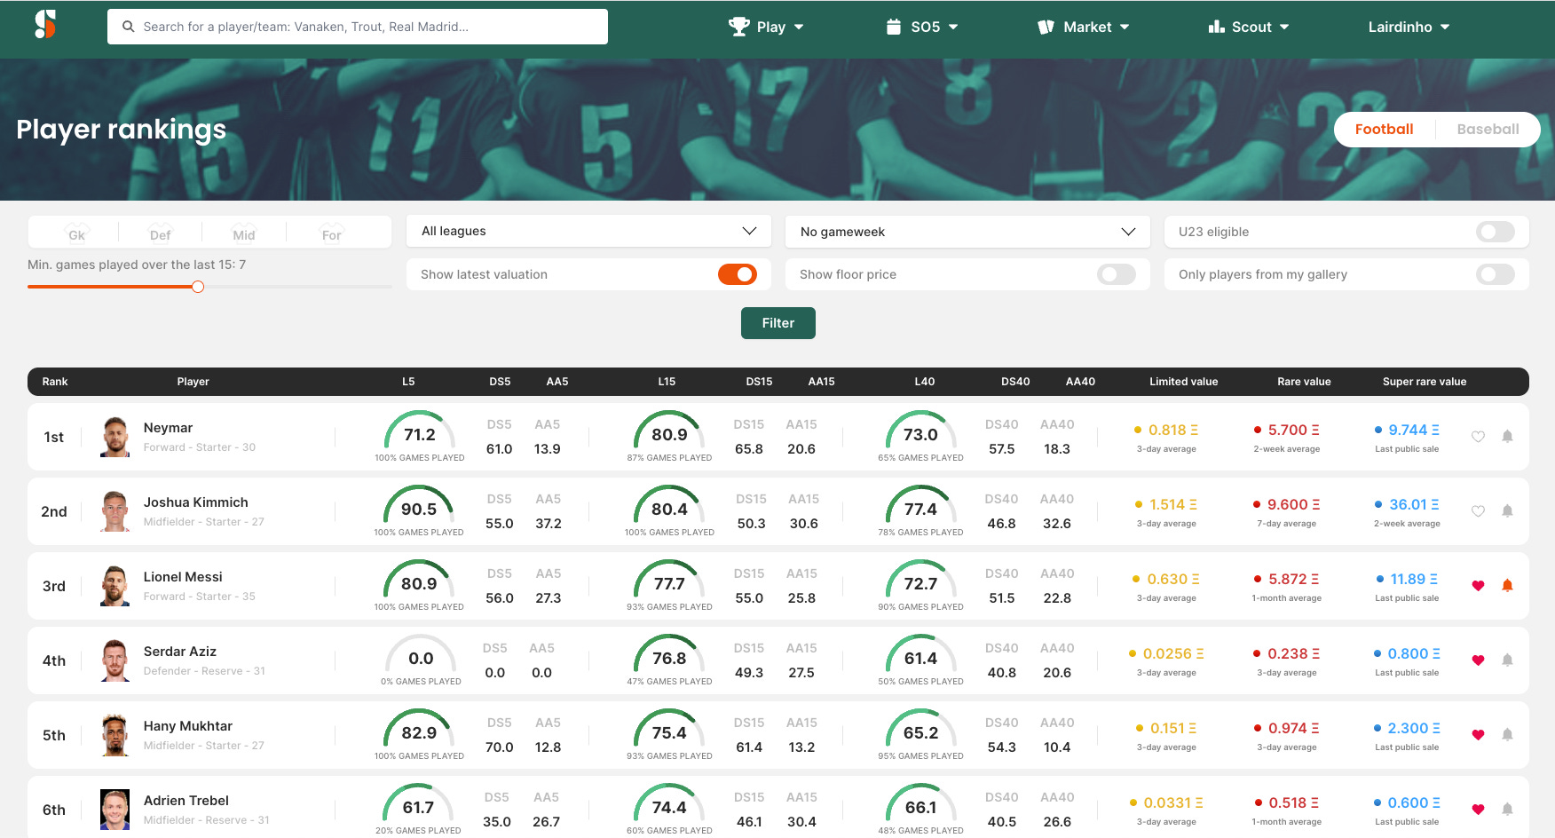The image size is (1555, 838).
Task: Click Adrien Trebel's avatar thumbnail
Action: click(x=114, y=810)
